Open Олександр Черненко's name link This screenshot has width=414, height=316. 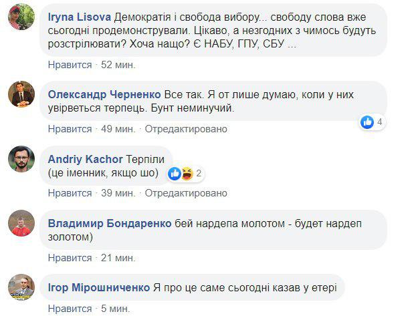point(102,95)
